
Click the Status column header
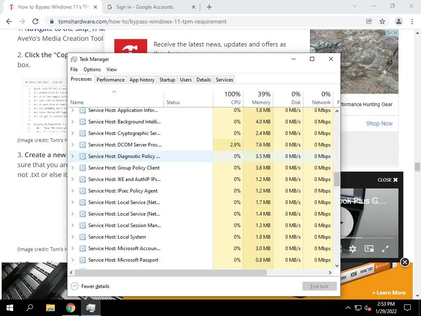point(188,98)
